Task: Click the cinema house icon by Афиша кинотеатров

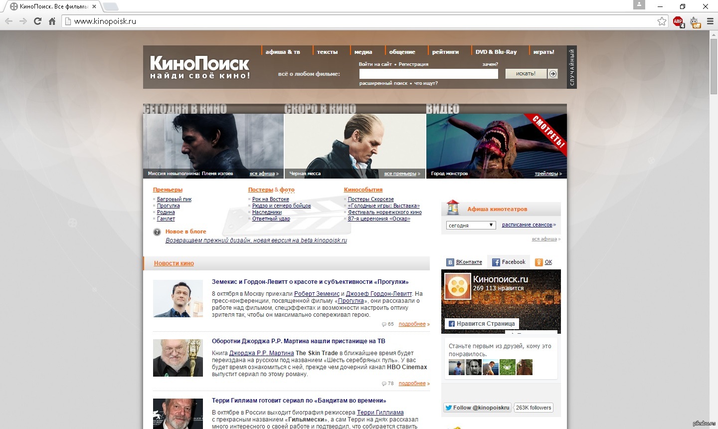Action: (x=453, y=208)
